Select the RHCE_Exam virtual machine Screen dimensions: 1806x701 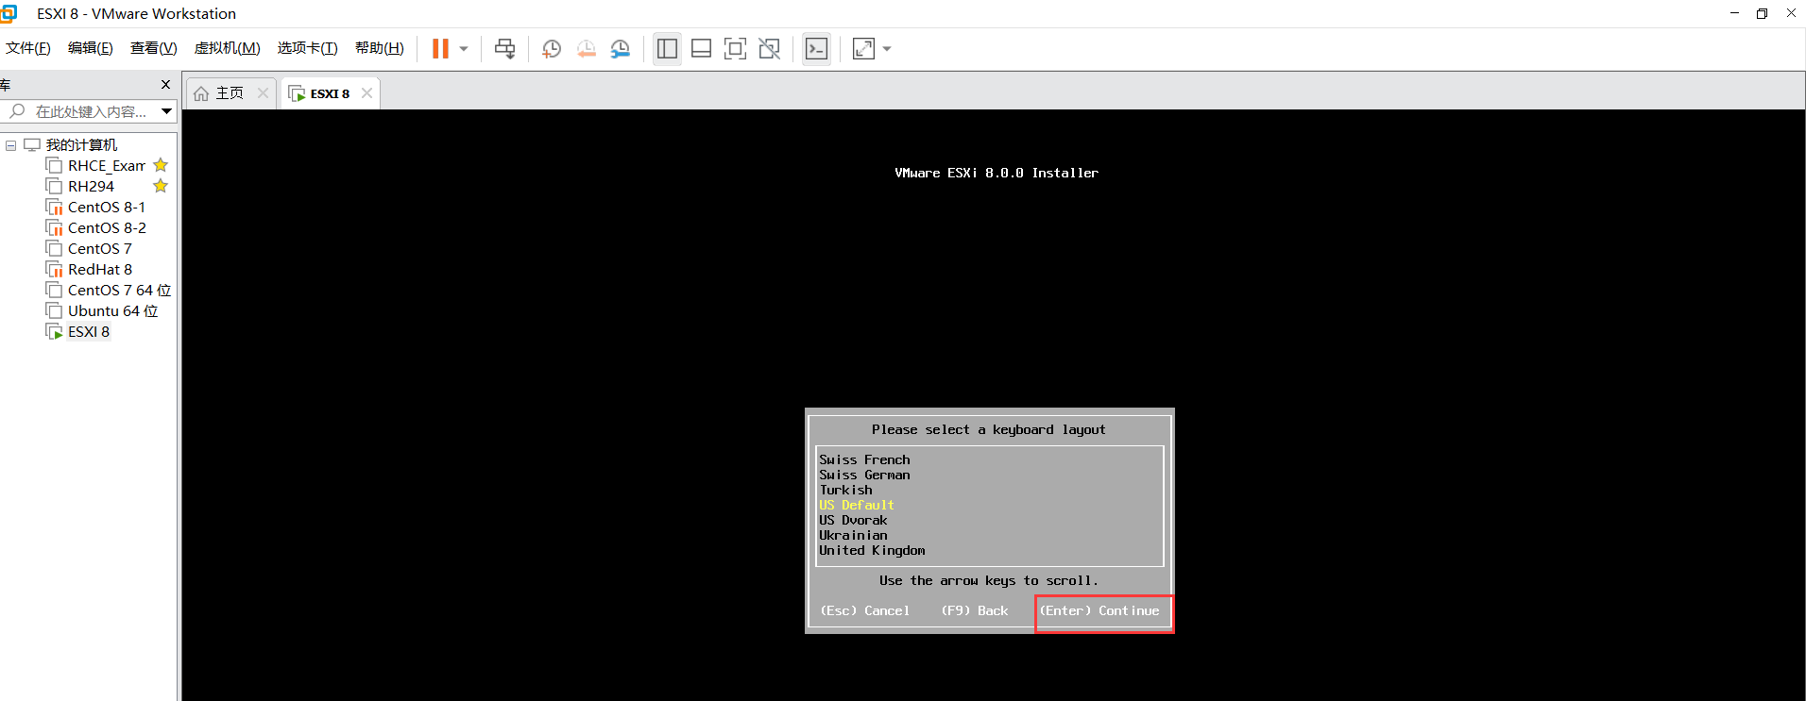click(x=107, y=166)
